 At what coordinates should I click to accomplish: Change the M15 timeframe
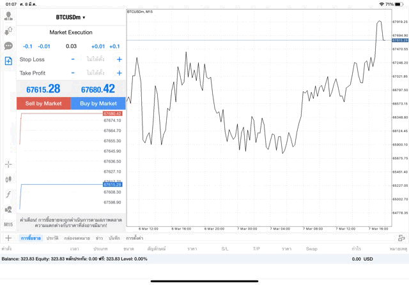pos(8,224)
